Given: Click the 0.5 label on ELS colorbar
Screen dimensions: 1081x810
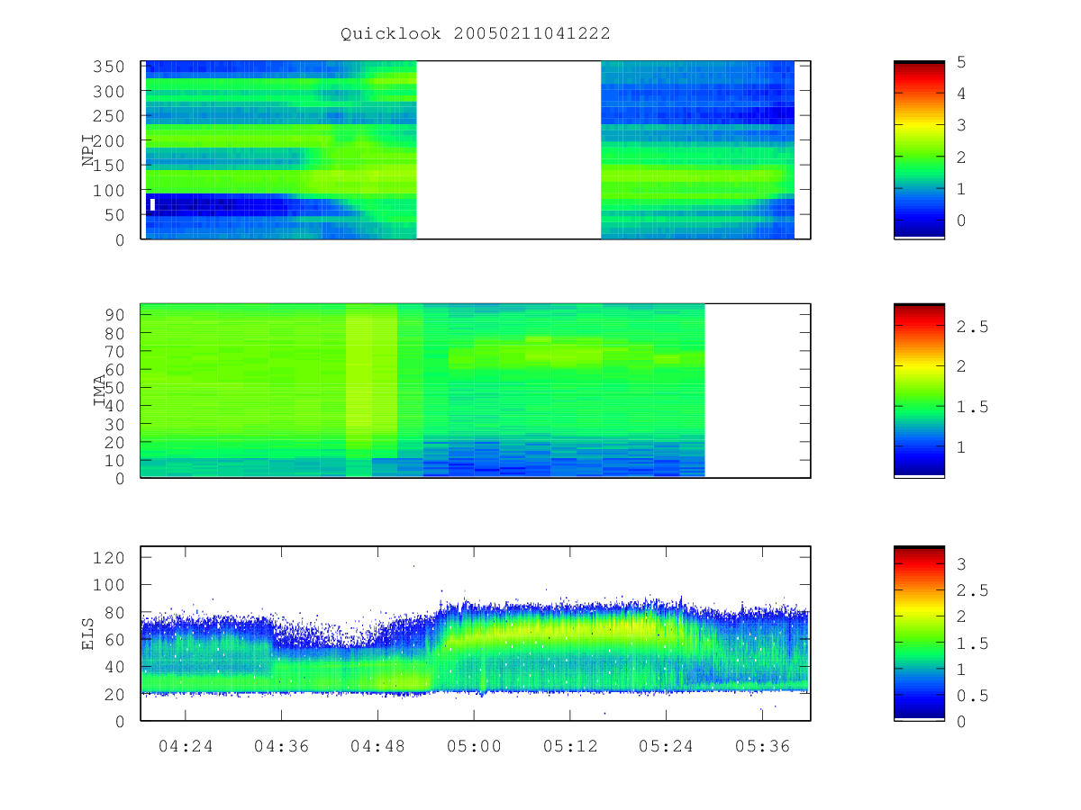Looking at the screenshot, I should (x=972, y=696).
